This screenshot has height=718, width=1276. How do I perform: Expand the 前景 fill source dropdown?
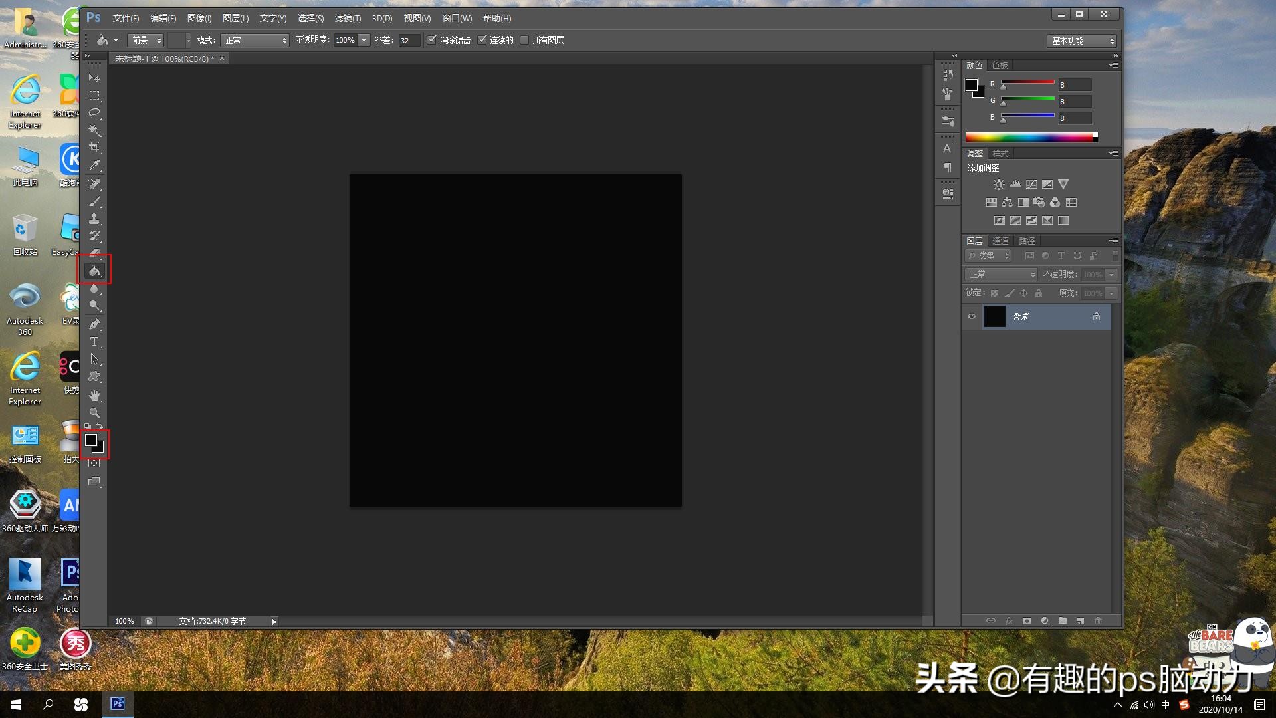[146, 41]
